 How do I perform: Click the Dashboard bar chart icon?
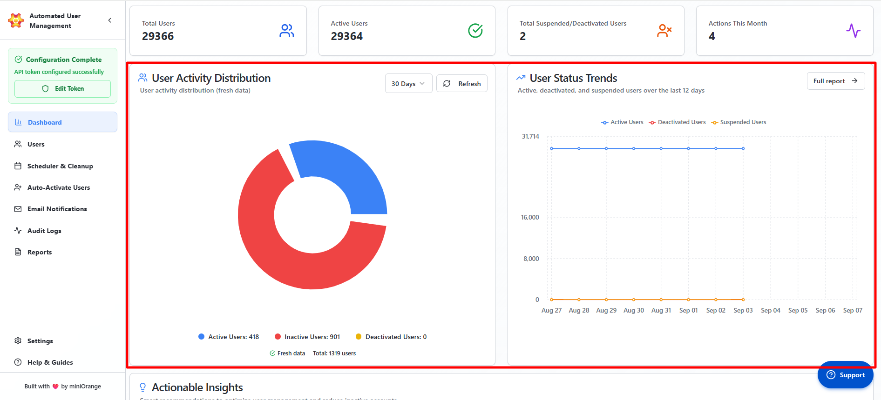[18, 122]
